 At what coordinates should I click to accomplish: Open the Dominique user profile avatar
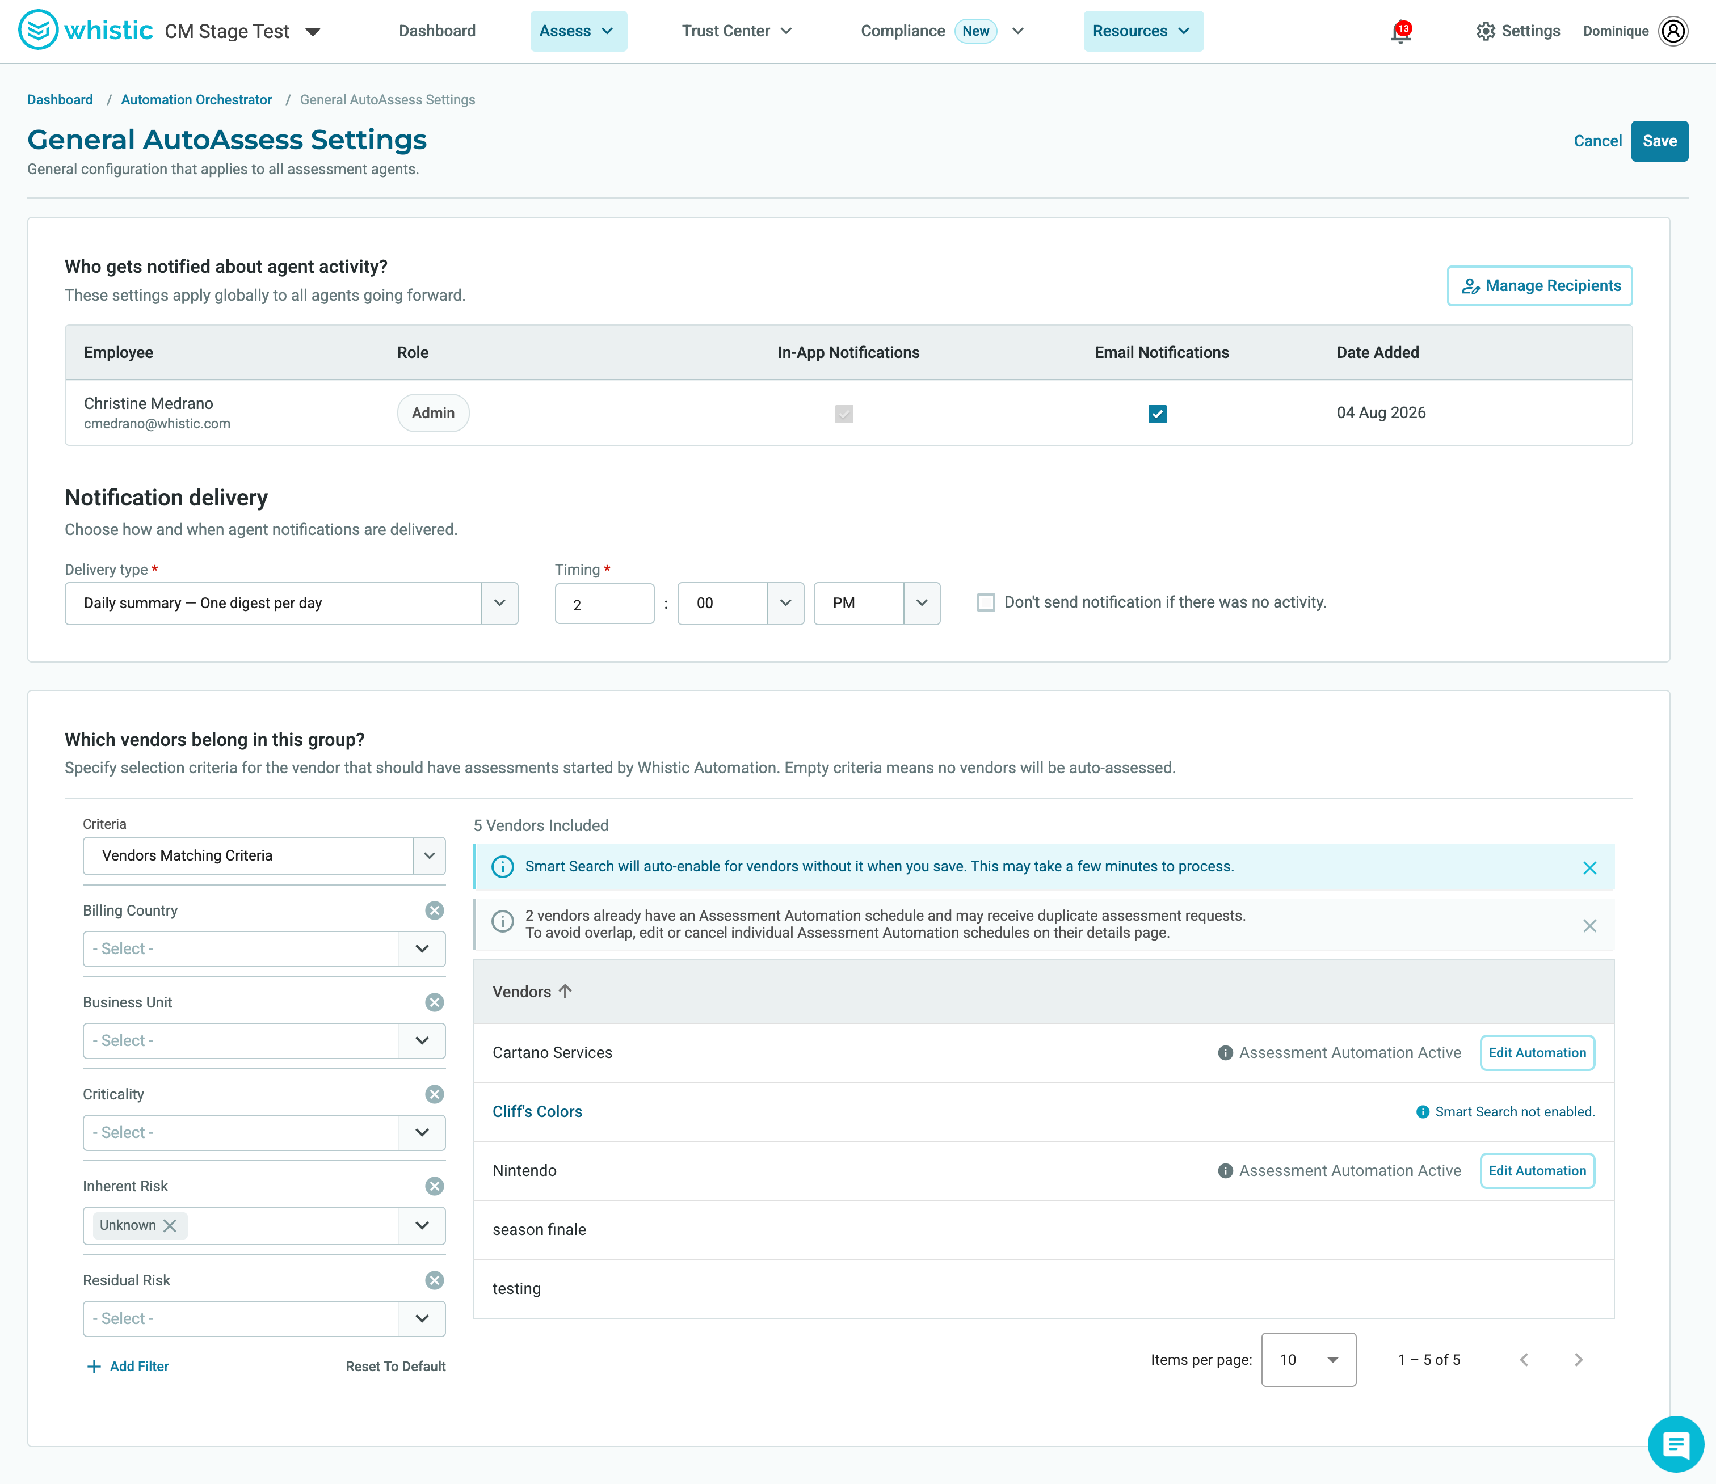tap(1673, 31)
